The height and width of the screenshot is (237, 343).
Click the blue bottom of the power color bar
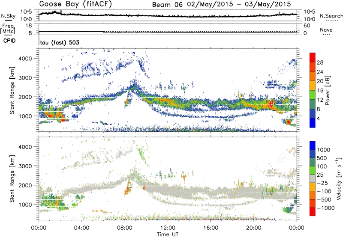313,123
